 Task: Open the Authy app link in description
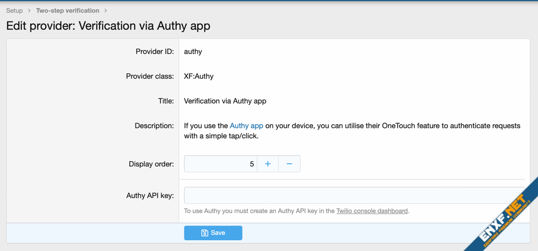tap(246, 126)
